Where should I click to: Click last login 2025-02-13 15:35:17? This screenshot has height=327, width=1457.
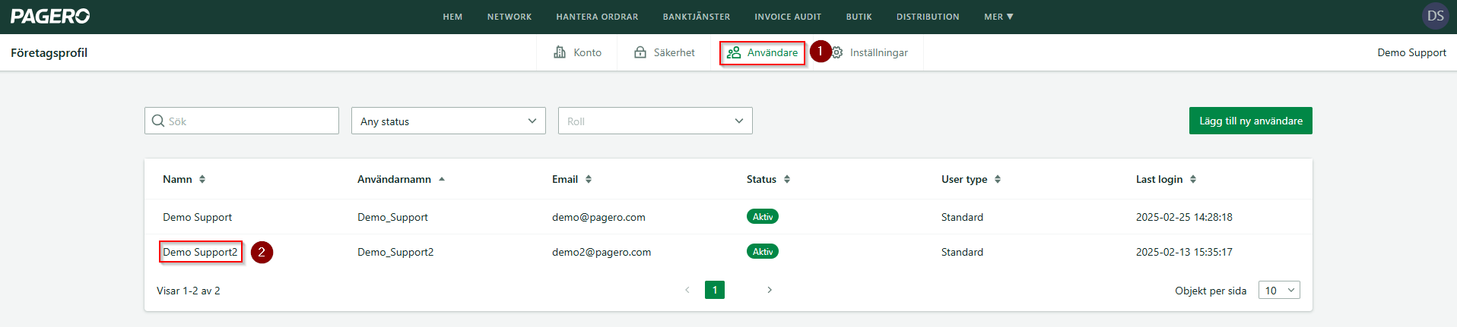1184,252
